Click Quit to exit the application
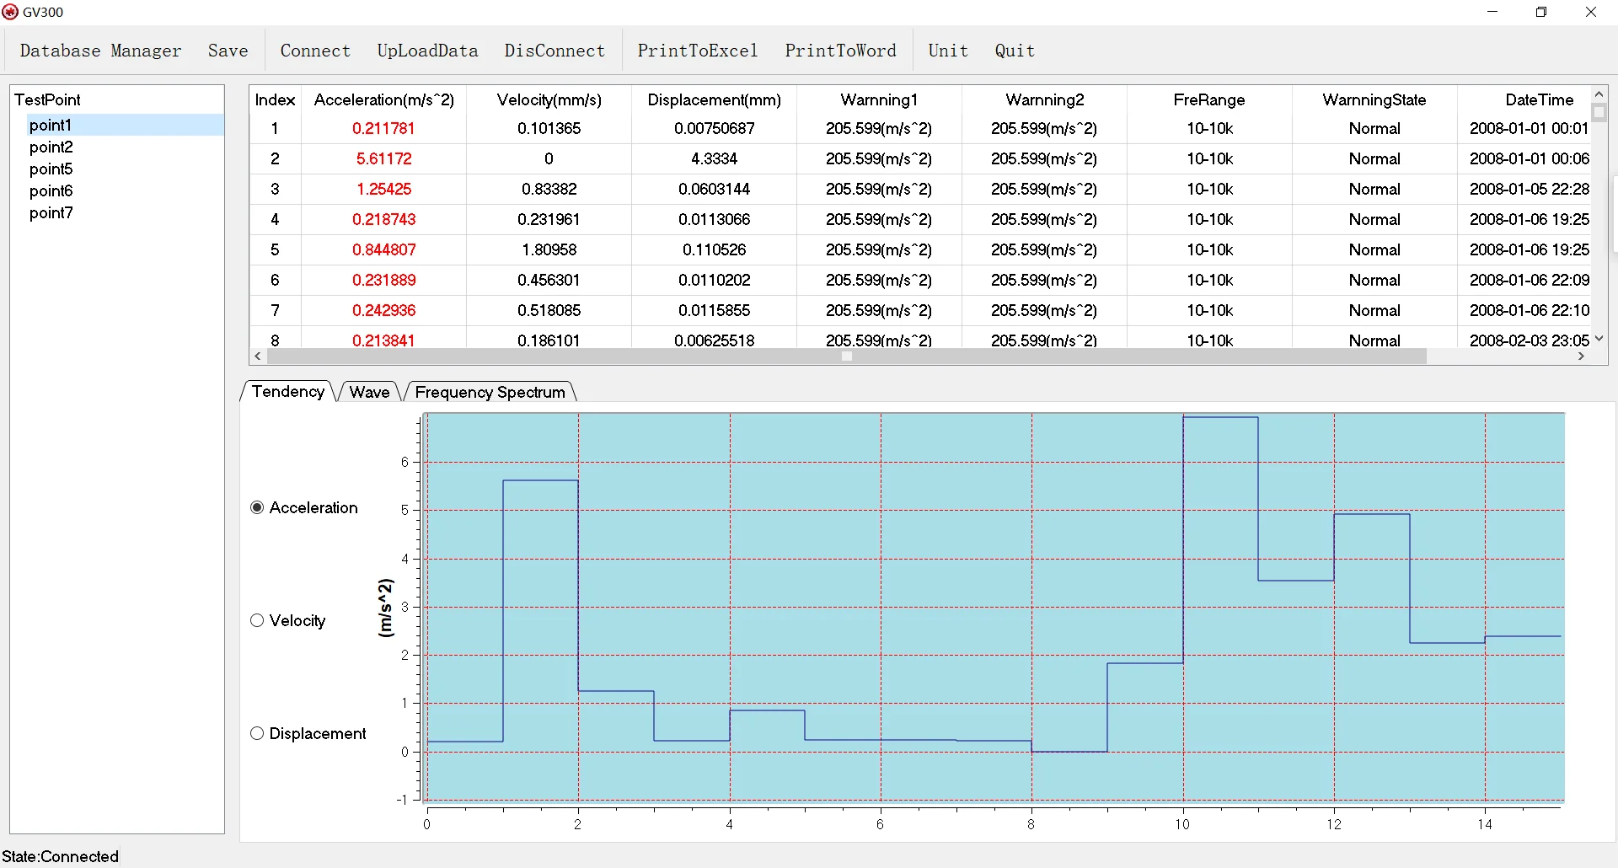Image resolution: width=1618 pixels, height=868 pixels. coord(1015,51)
